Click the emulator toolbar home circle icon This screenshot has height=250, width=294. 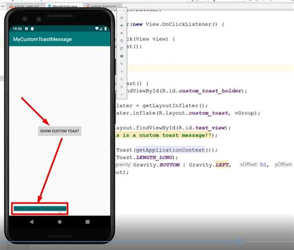pos(122,79)
